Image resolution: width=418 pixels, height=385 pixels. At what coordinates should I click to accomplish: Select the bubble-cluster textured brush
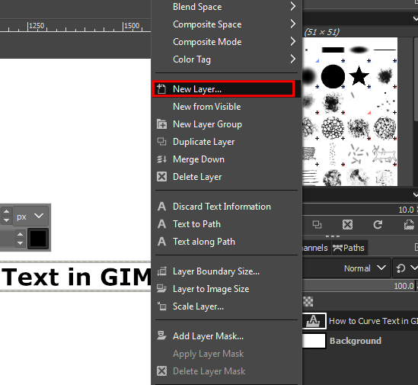[333, 128]
